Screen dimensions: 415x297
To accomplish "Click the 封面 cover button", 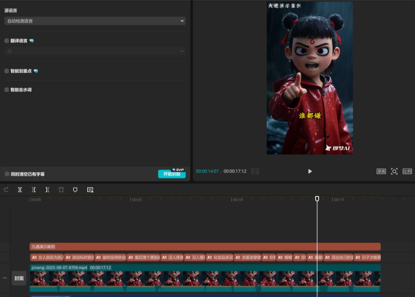I will pyautogui.click(x=19, y=278).
